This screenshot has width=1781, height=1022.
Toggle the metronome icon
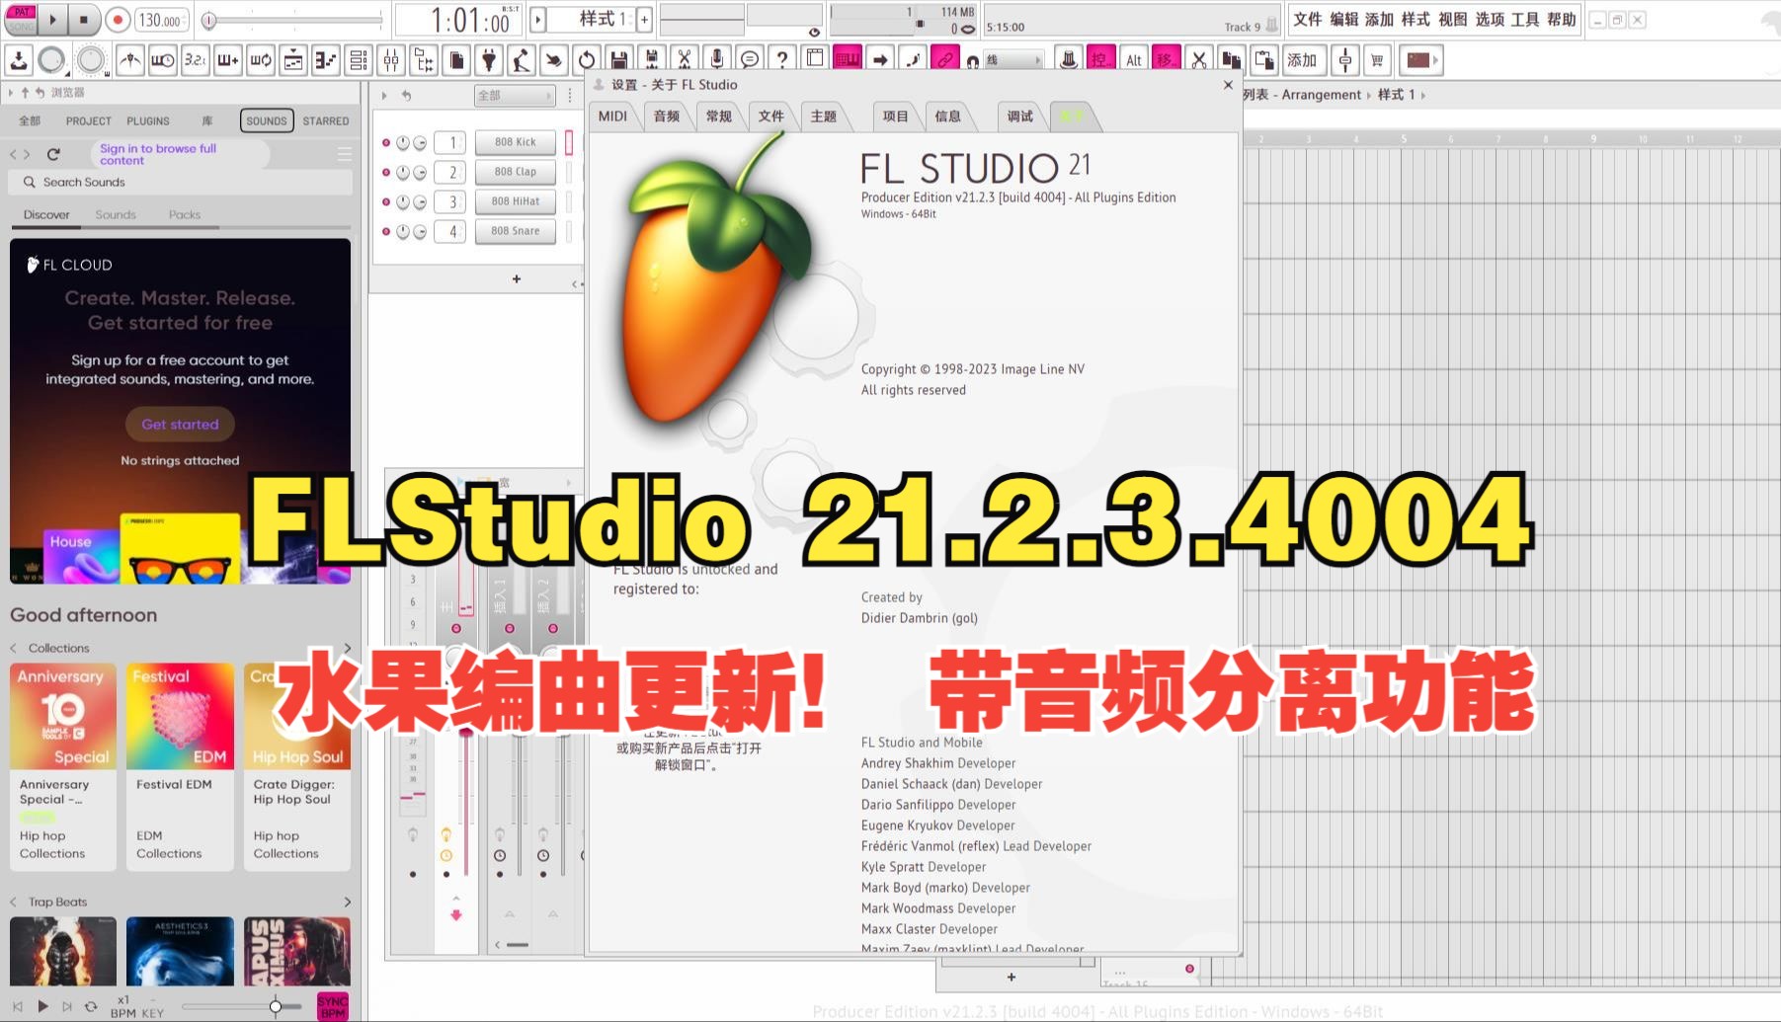(129, 60)
